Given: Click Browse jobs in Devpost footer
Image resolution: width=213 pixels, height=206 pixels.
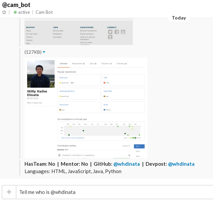Looking at the screenshot, I should [x=58, y=31].
